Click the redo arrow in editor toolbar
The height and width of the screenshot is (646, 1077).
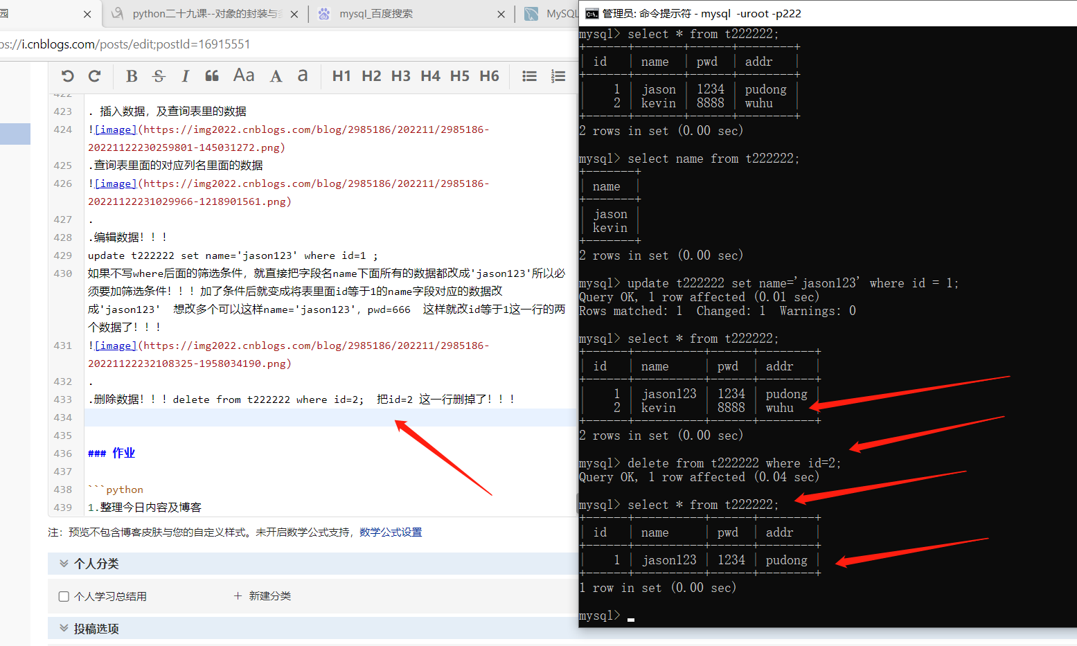pyautogui.click(x=95, y=76)
